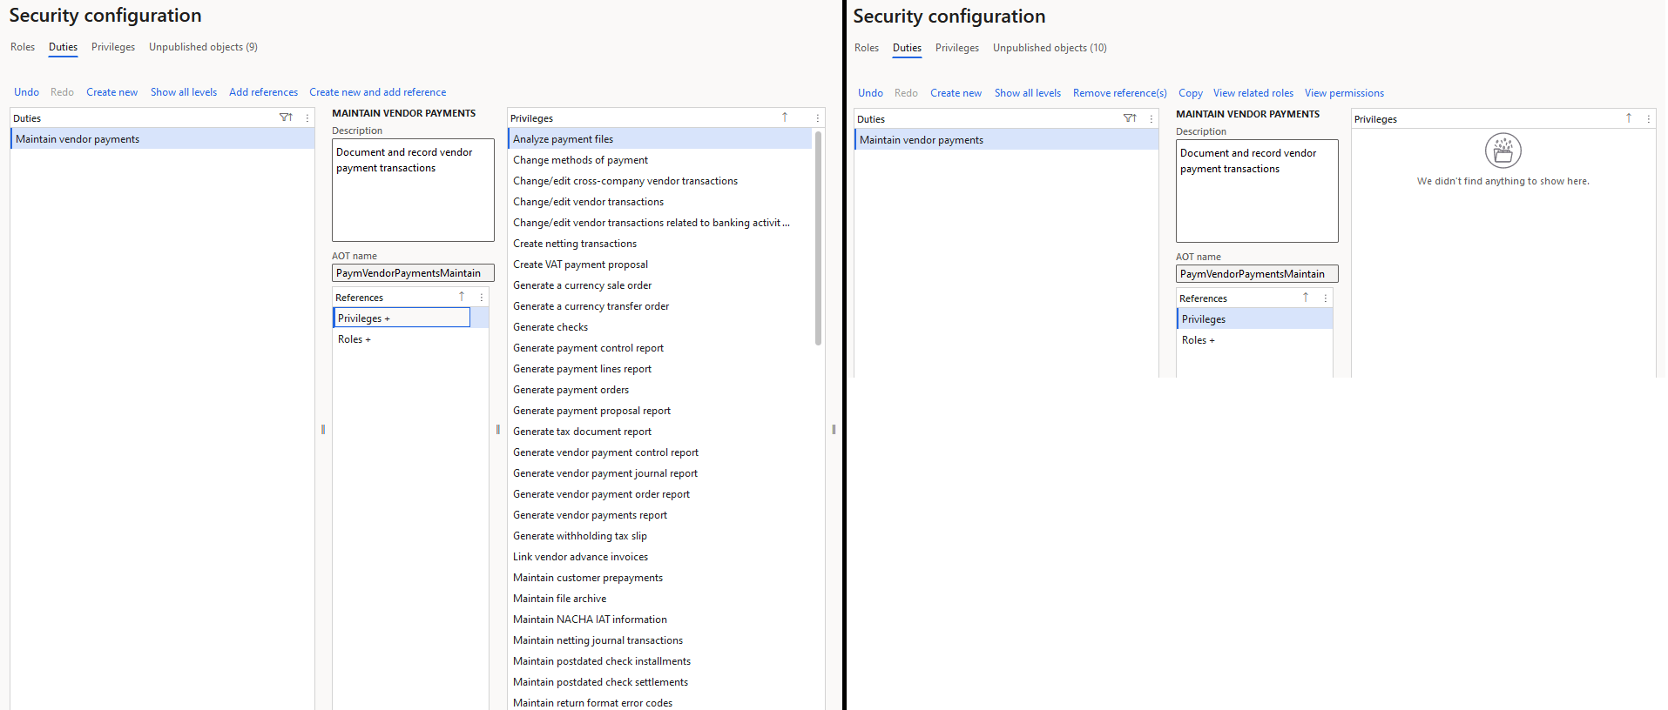
Task: Click the Redo action in right window
Action: [x=906, y=93]
